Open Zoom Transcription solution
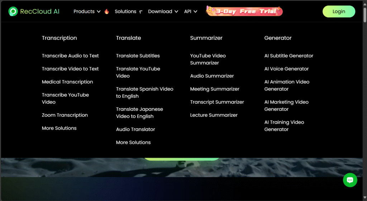Viewport: 367px width, 201px height. (x=65, y=115)
